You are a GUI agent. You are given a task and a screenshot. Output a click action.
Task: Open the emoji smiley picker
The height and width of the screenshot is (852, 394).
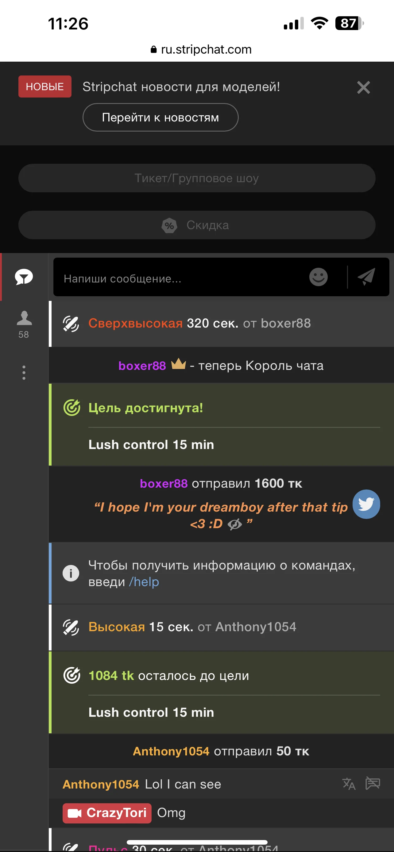point(318,277)
